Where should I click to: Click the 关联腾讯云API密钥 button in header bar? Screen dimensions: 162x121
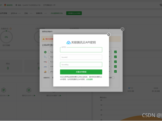coord(74,13)
